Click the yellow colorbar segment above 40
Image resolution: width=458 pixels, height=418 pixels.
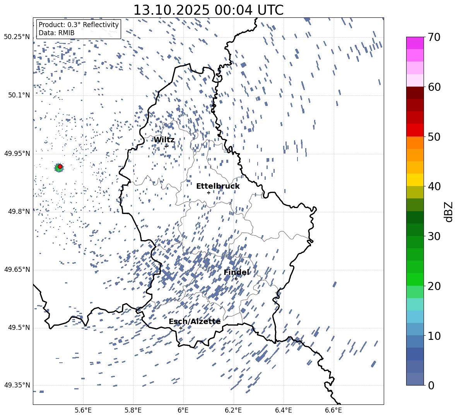point(415,180)
